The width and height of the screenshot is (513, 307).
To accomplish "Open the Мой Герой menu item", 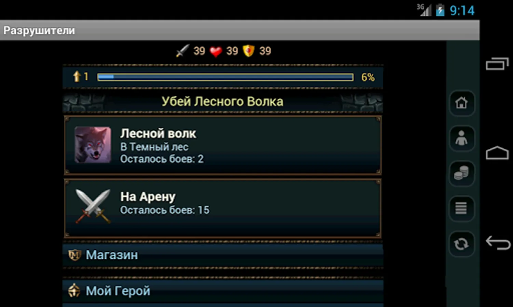I will [x=223, y=291].
